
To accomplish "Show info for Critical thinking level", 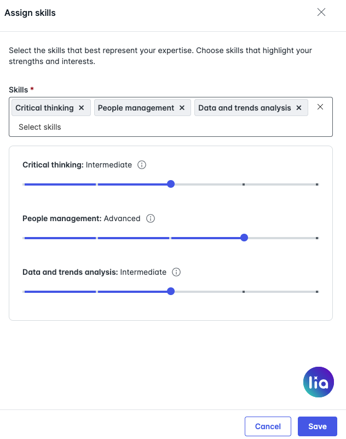I will point(142,165).
